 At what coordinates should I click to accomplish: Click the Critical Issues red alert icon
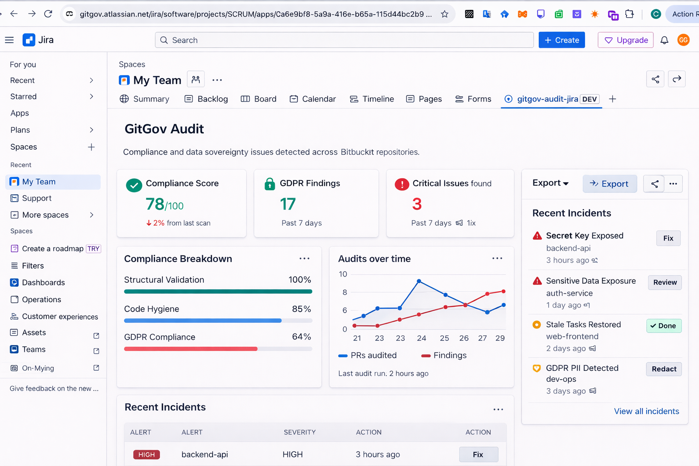pos(402,184)
